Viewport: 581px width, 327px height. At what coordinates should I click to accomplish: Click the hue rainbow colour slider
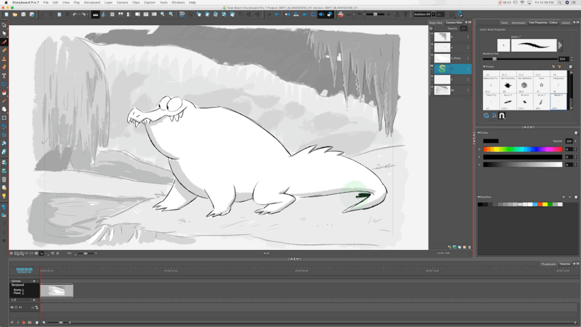(522, 149)
